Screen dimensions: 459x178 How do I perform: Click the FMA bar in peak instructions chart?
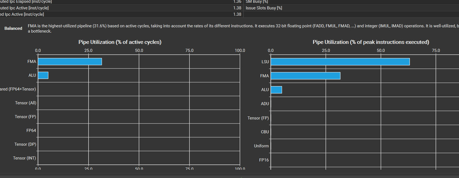[305, 76]
